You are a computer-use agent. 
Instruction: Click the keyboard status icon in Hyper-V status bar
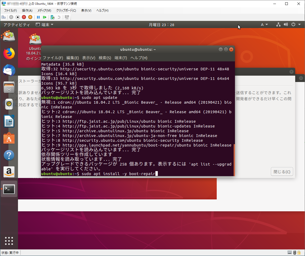290,253
